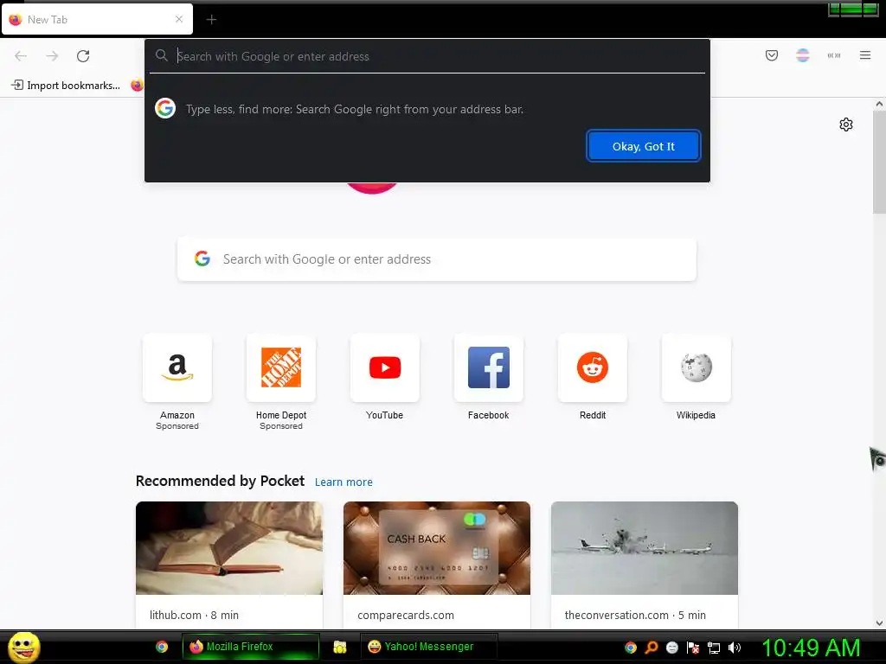Click the folder icon in the taskbar
This screenshot has width=886, height=664.
339,647
